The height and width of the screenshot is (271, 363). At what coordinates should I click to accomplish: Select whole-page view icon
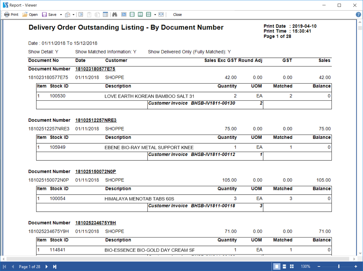[132, 14]
